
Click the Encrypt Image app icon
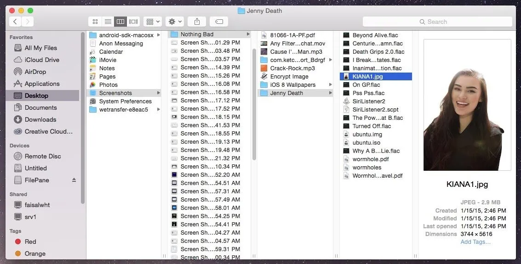tap(264, 77)
